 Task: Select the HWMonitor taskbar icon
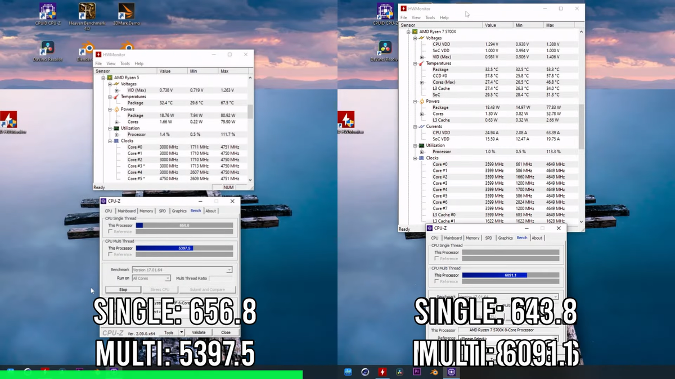click(x=384, y=372)
